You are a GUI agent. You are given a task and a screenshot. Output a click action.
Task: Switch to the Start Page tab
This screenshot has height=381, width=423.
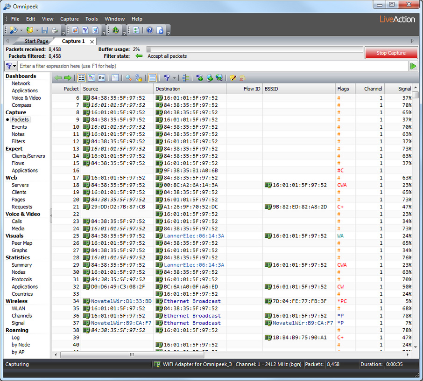pyautogui.click(x=36, y=41)
